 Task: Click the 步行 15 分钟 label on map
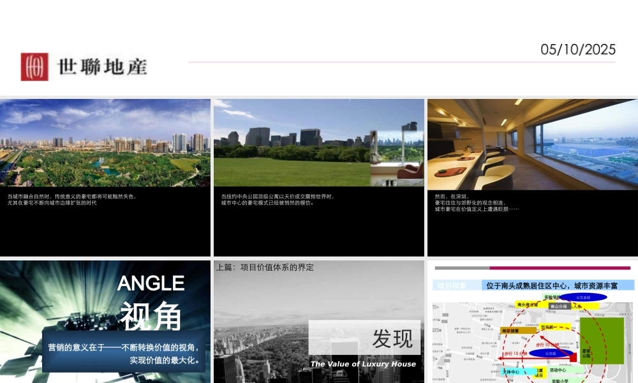click(x=516, y=354)
